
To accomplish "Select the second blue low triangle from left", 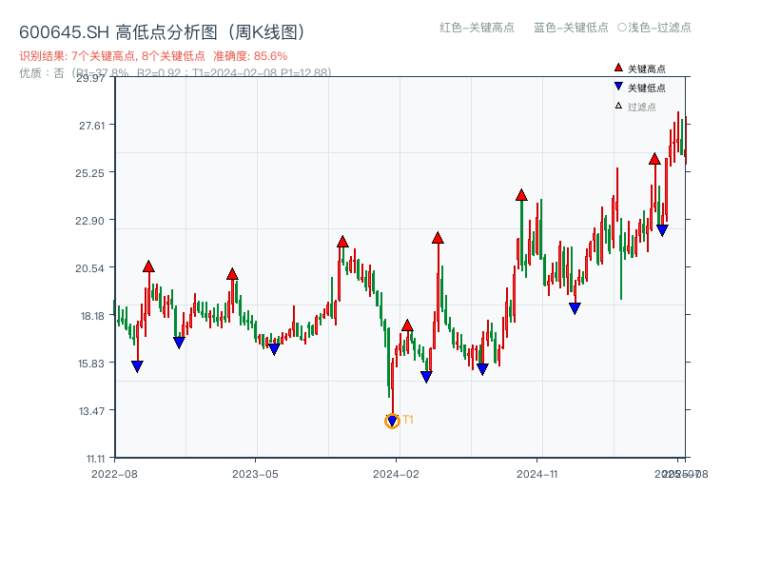I will (x=179, y=343).
